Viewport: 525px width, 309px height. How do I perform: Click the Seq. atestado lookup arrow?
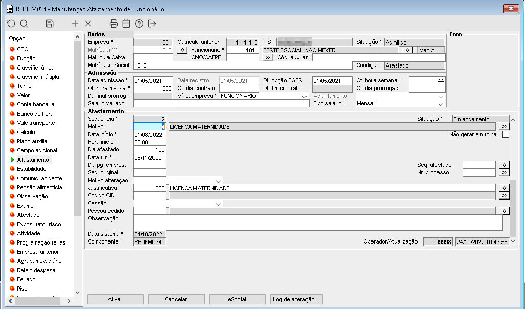(x=504, y=165)
